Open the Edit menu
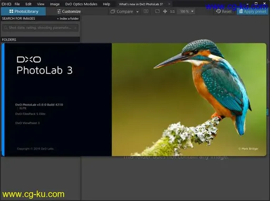 28,4
